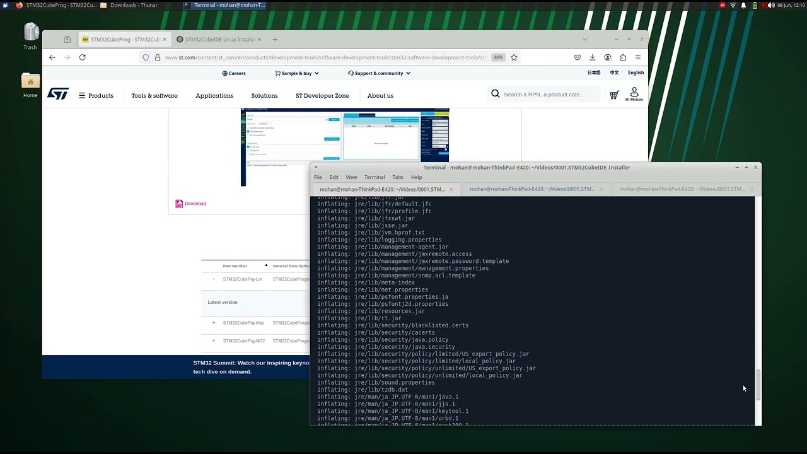Open the Firefox account icon
The image size is (807, 454).
[608, 57]
